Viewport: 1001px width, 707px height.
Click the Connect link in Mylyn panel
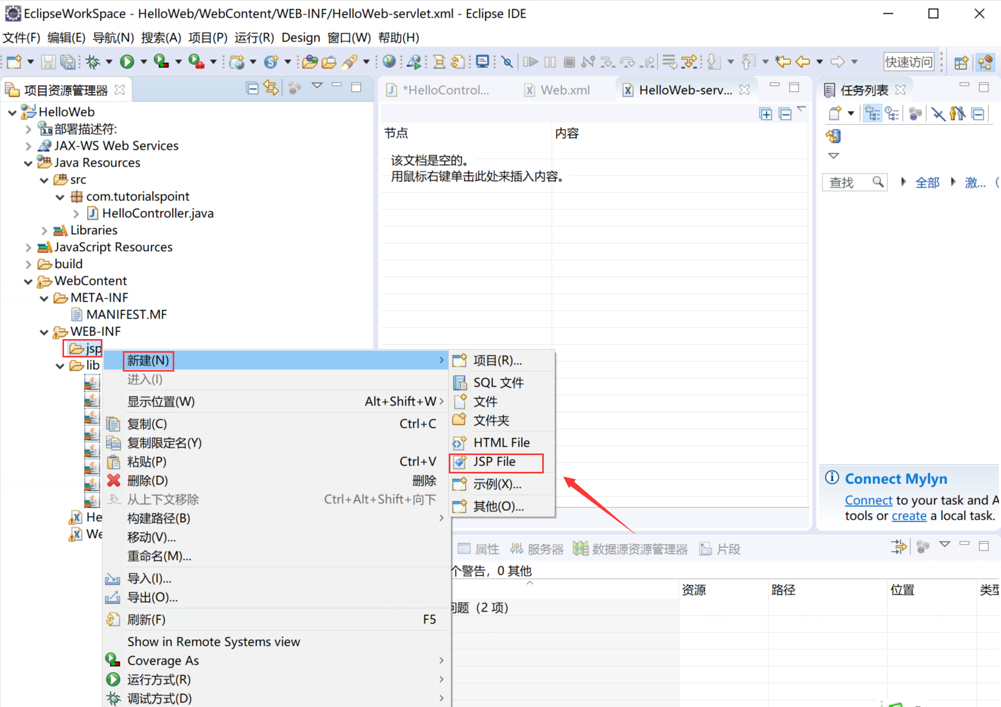click(868, 500)
